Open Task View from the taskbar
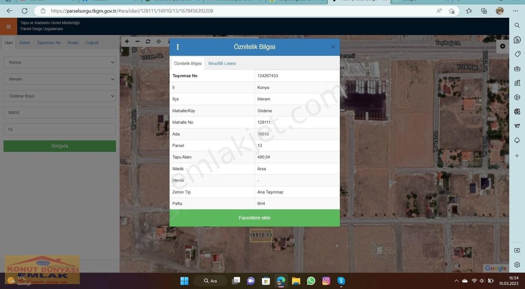Screen dimensions: 525x289 (236, 281)
